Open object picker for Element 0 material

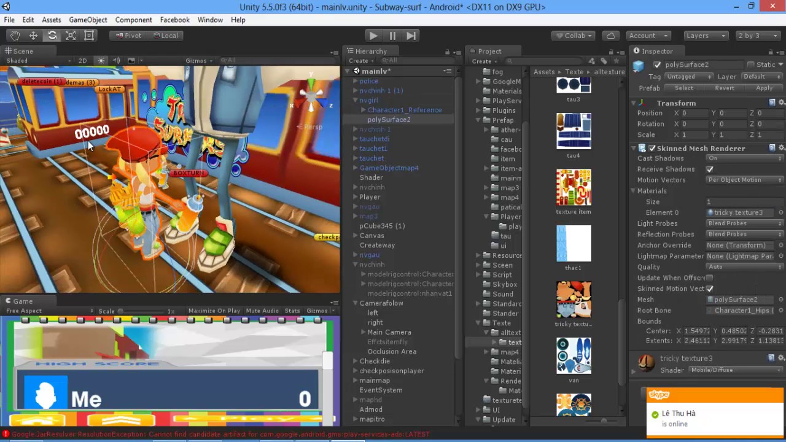(781, 213)
